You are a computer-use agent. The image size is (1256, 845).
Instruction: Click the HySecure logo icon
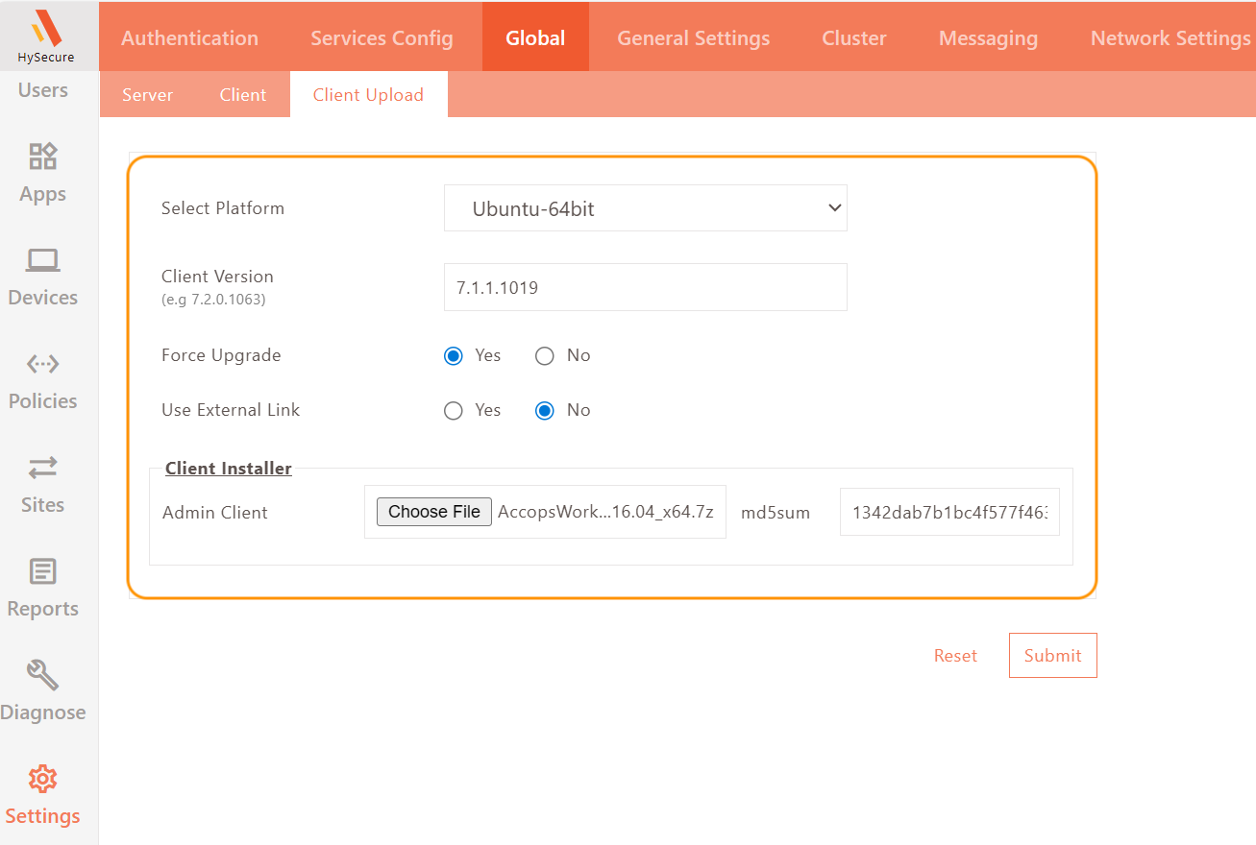(45, 29)
